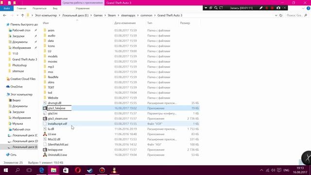Click the gta3_fake.exe rename text box
The width and height of the screenshot is (311, 175).
(x=59, y=108)
